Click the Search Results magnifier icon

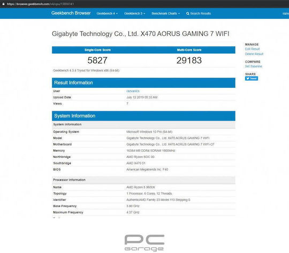[x=188, y=13]
